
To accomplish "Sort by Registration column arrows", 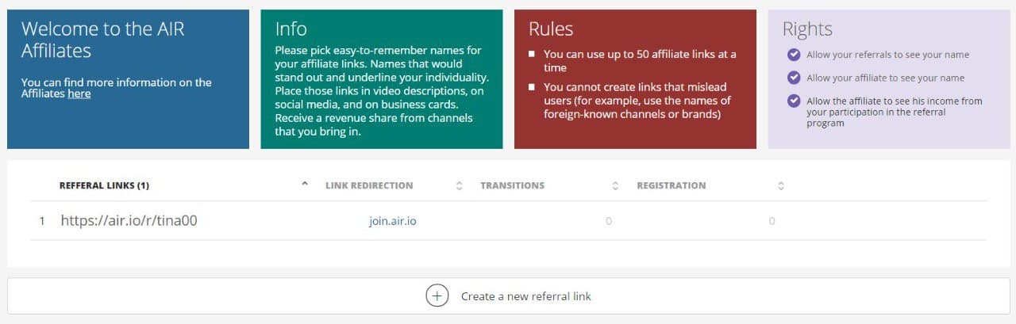I will coord(781,186).
